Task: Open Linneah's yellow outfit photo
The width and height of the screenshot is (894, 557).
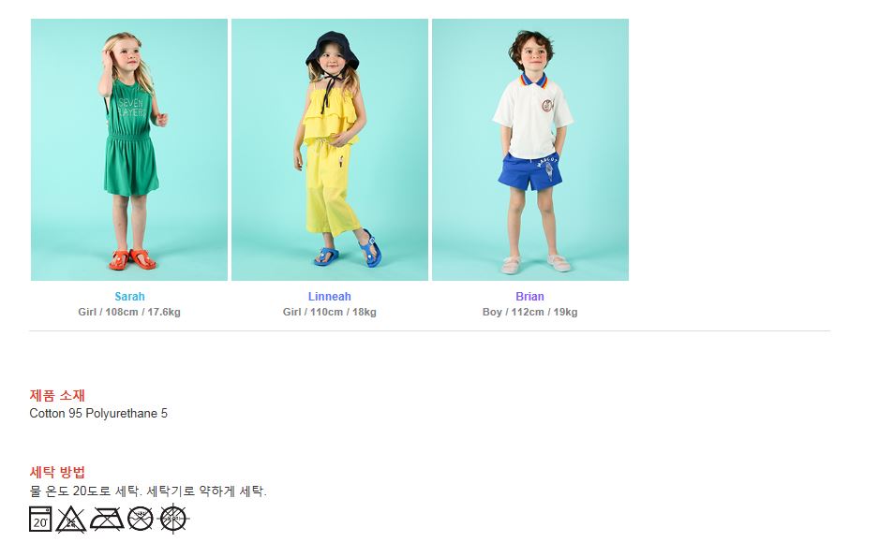Action: point(330,149)
